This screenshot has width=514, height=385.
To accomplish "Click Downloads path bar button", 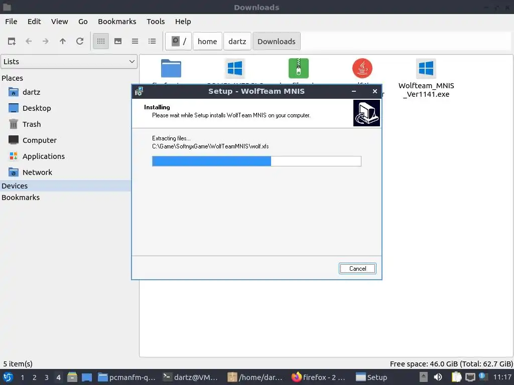I will click(x=277, y=41).
